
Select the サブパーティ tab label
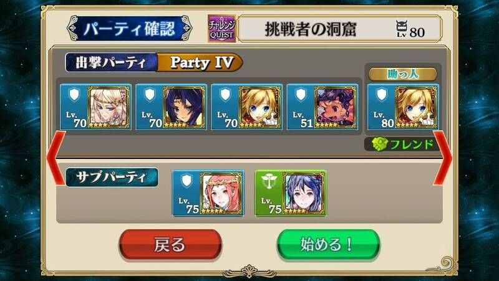click(112, 178)
